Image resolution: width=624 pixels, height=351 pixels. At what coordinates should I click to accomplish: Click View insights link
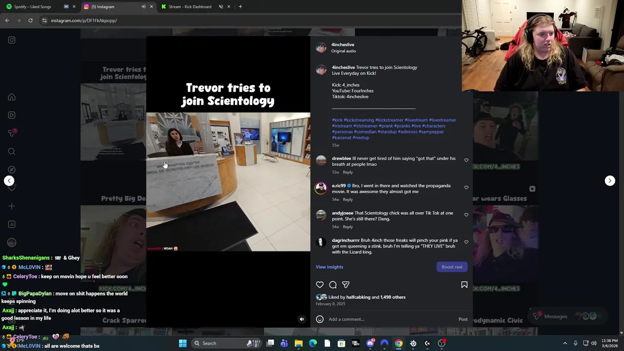click(329, 267)
